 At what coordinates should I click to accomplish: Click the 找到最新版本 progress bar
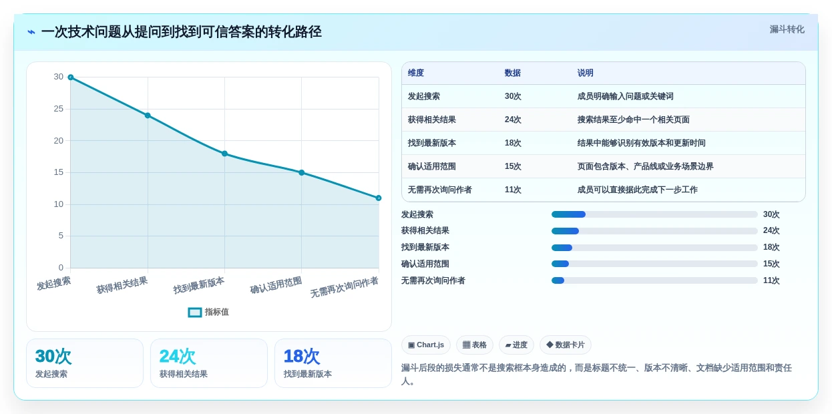[x=654, y=248]
